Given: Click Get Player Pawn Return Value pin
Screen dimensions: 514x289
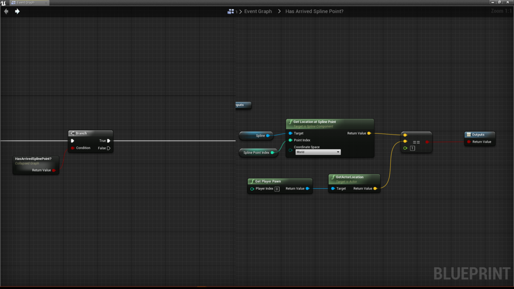Looking at the screenshot, I should point(308,189).
